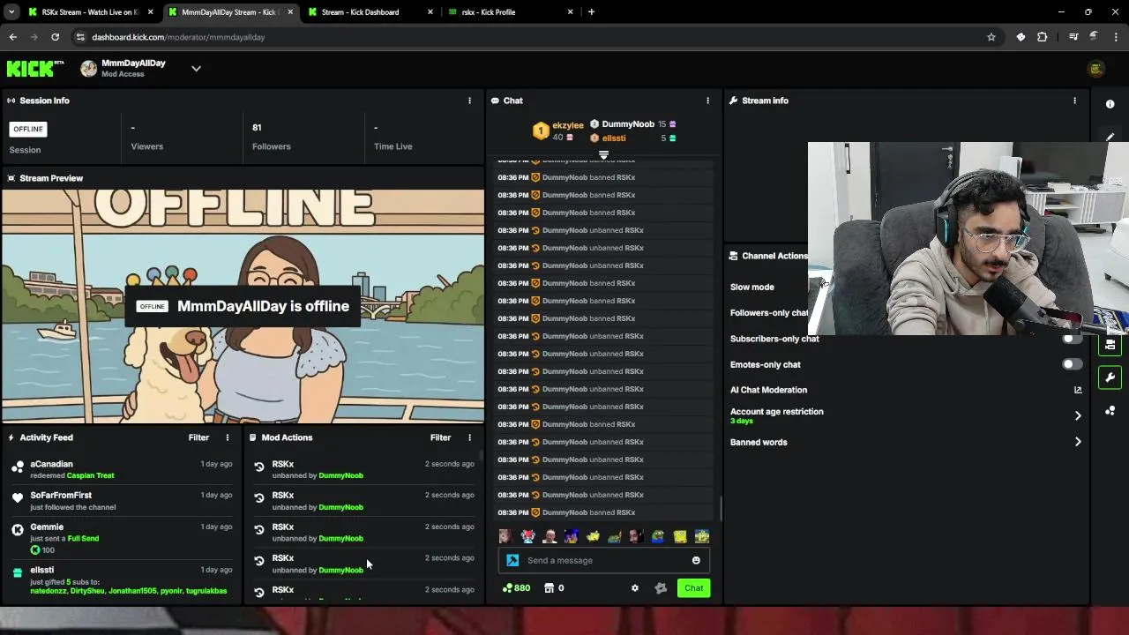
Task: Click the 880 channel points balance
Action: (516, 588)
